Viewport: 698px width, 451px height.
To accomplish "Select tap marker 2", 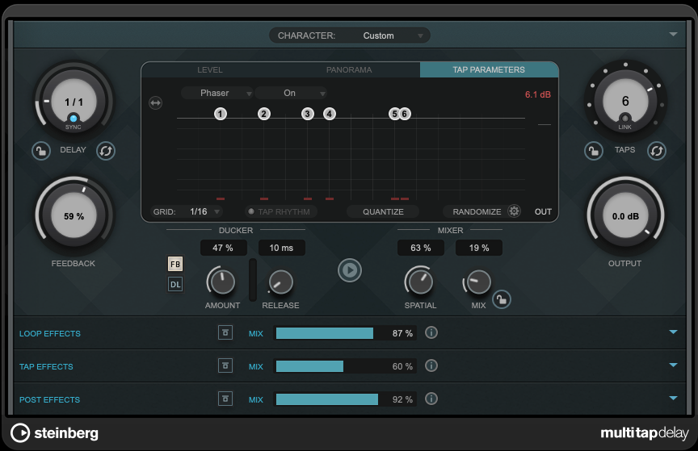I will 264,114.
